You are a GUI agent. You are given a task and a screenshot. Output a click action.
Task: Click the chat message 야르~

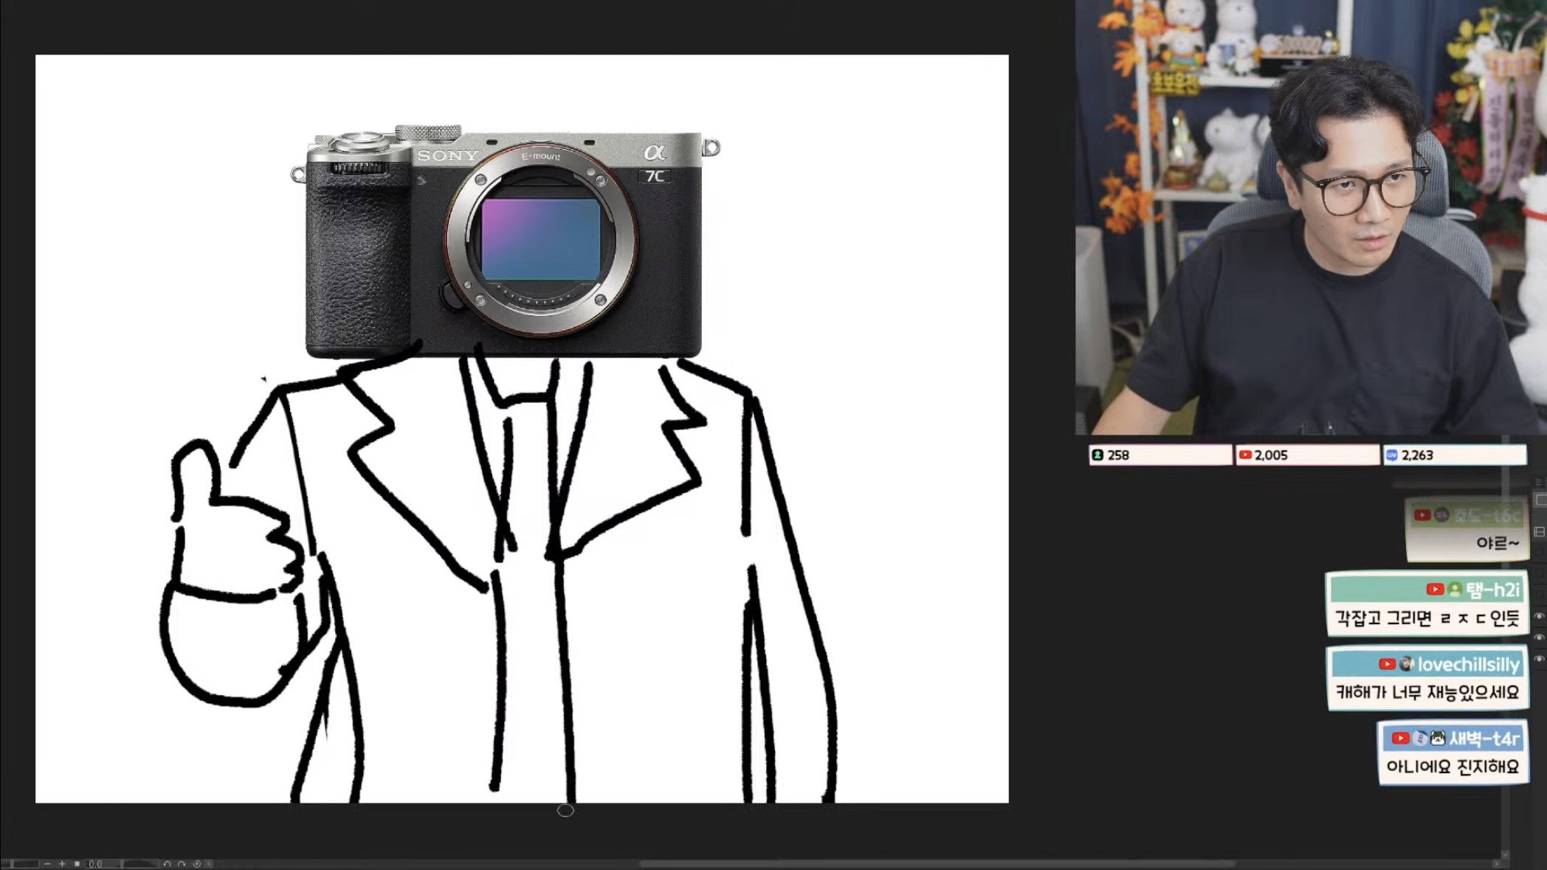1498,543
